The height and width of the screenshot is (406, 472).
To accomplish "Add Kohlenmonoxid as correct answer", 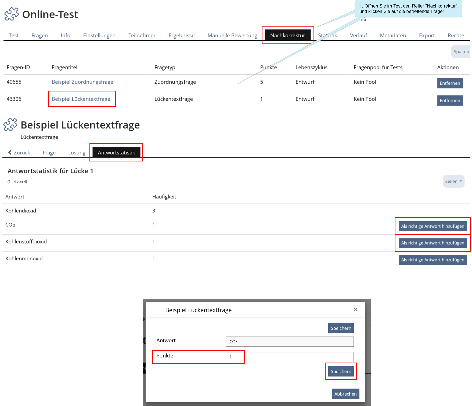I will pos(433,260).
